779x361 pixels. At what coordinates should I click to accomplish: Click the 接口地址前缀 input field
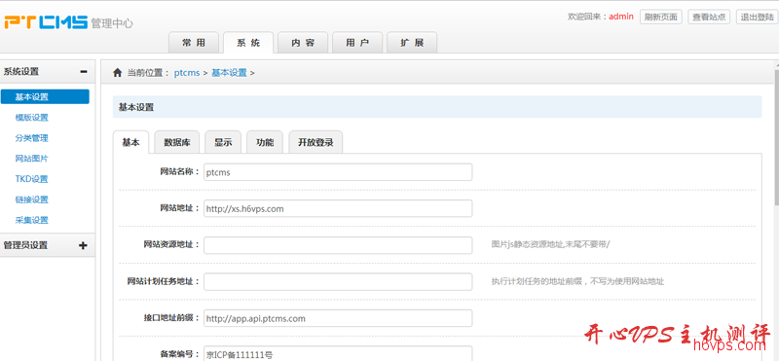pyautogui.click(x=338, y=318)
